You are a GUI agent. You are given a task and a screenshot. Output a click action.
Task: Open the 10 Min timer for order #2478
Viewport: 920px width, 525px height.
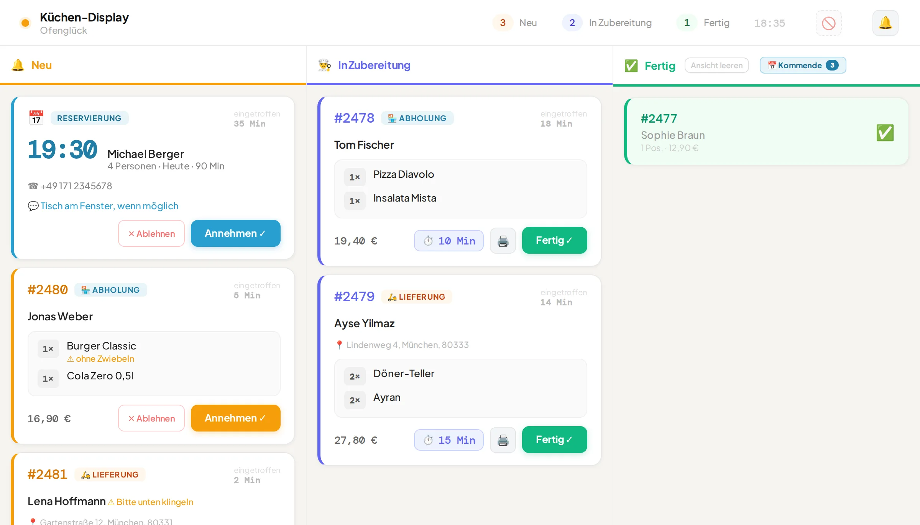click(x=449, y=241)
